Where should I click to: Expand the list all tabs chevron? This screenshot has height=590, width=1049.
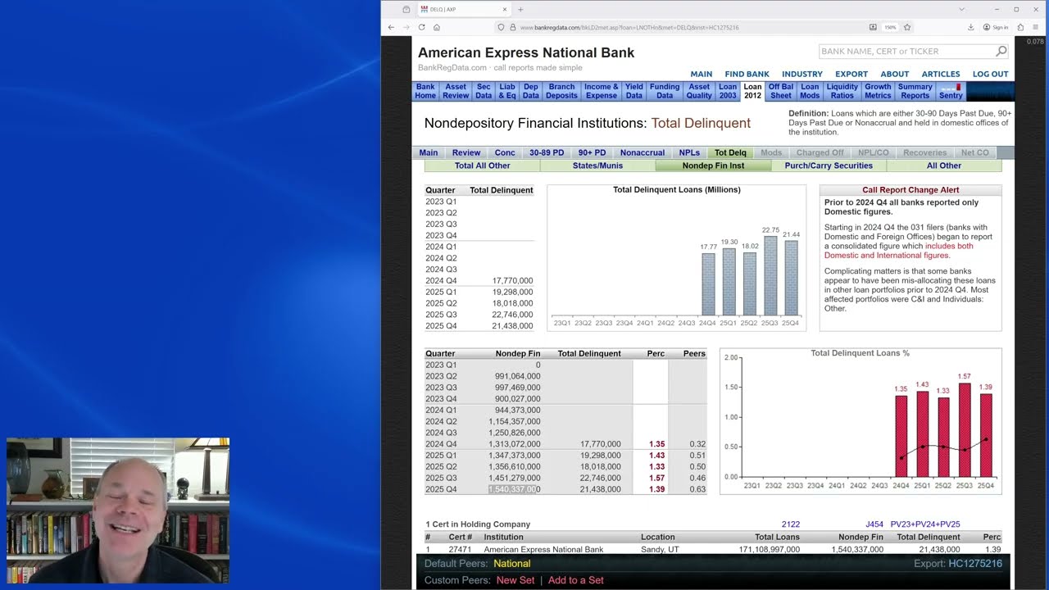962,10
